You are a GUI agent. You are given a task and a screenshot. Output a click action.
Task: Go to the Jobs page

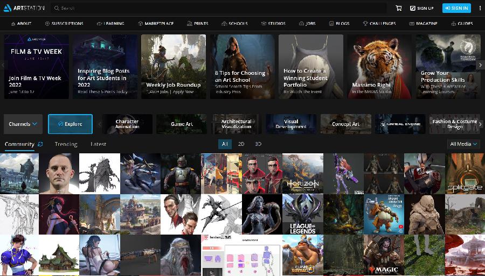pos(307,24)
